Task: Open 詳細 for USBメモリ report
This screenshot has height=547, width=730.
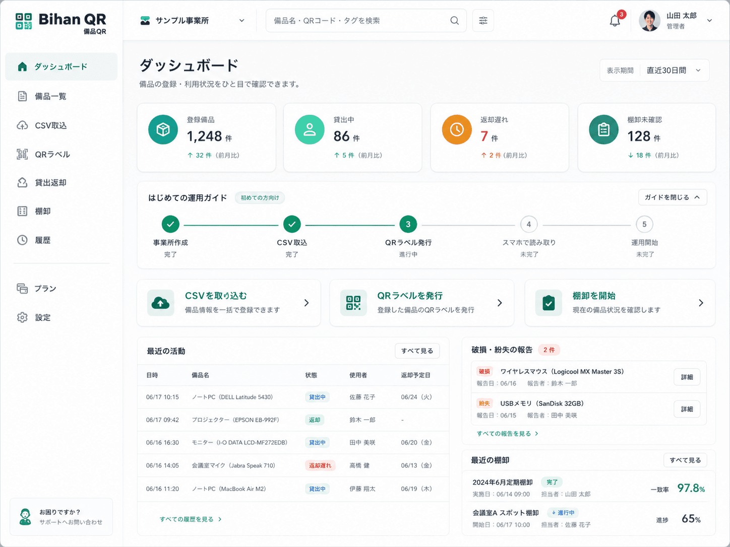Action: pos(687,409)
